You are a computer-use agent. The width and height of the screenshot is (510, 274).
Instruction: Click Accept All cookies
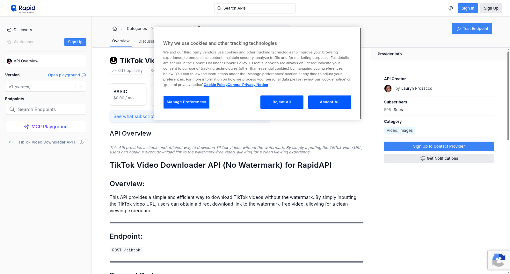(x=330, y=102)
